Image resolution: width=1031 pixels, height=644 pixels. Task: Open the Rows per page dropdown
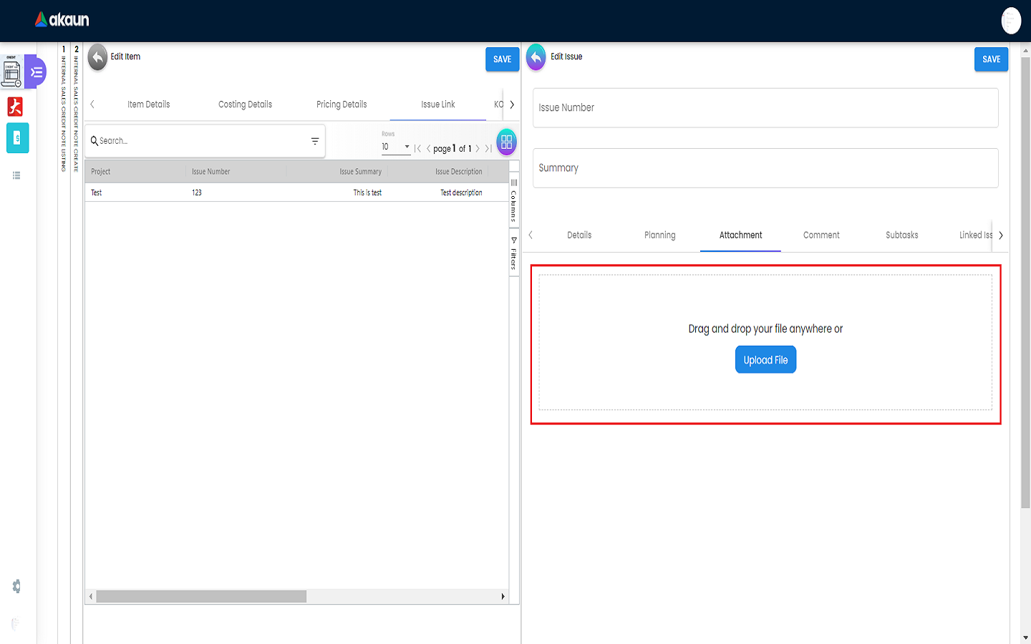pos(396,147)
